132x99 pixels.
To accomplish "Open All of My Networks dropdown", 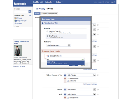I will click(59, 45).
